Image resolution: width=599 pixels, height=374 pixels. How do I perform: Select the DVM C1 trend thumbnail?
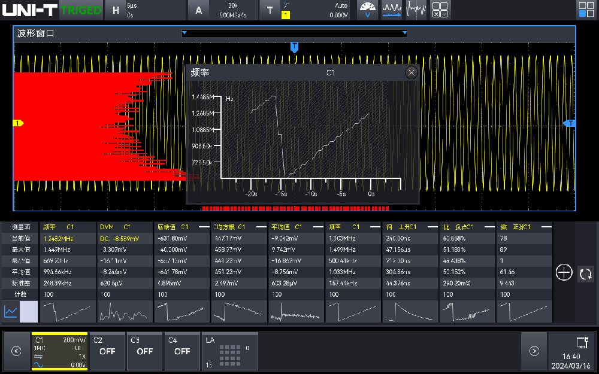click(x=124, y=312)
